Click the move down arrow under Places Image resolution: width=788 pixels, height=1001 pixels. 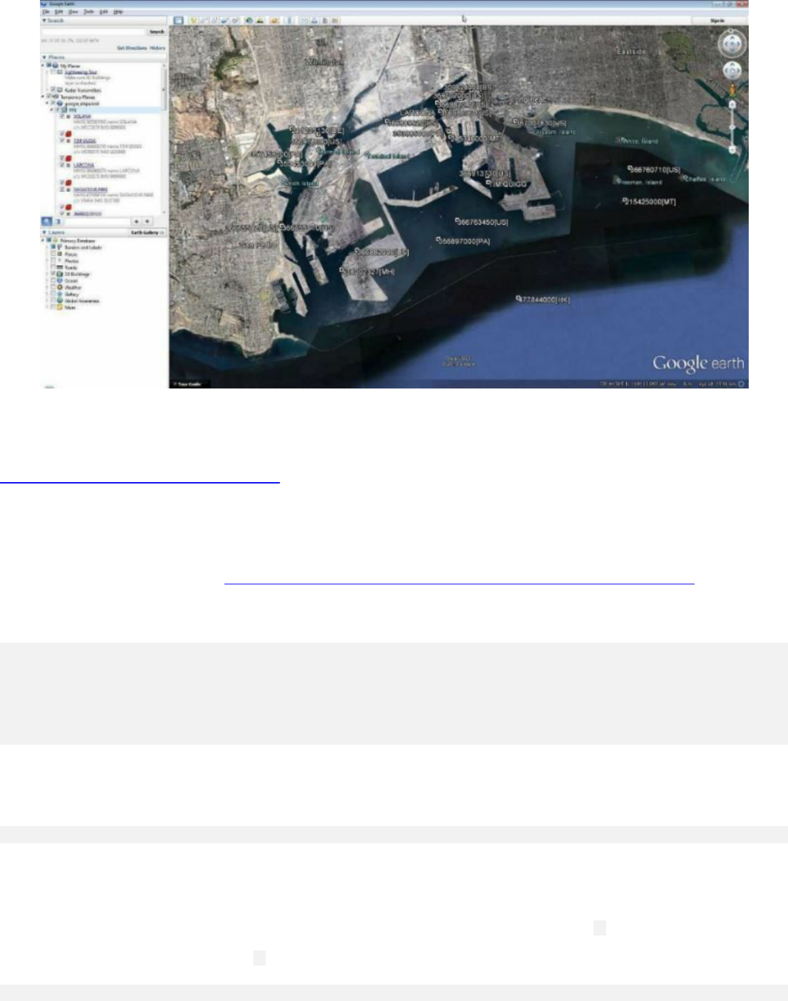[x=147, y=221]
